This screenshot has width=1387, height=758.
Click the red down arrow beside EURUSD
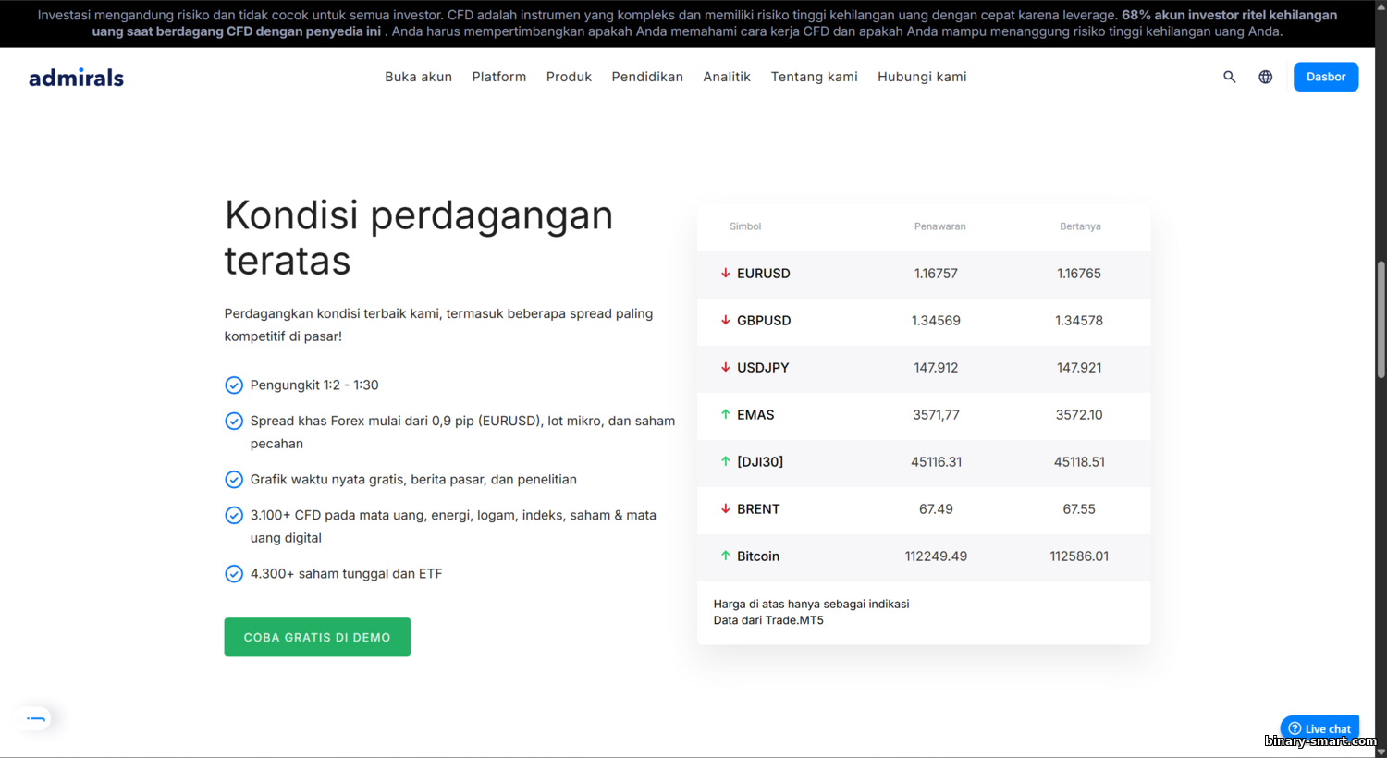[x=725, y=273]
